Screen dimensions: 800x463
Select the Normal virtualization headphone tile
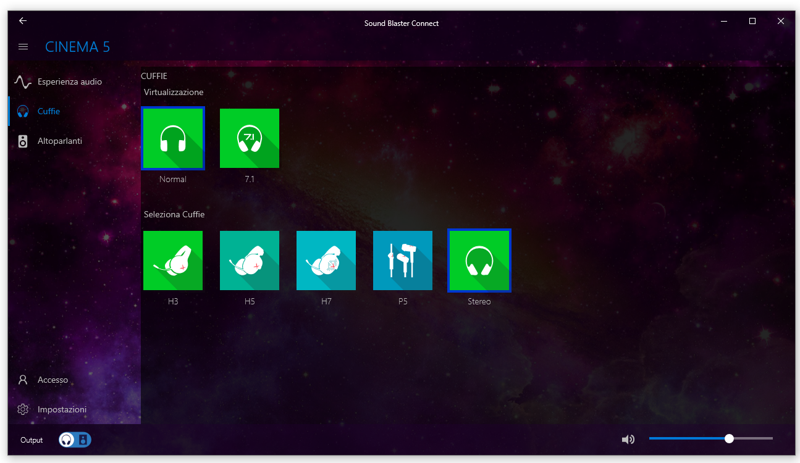[x=173, y=138]
